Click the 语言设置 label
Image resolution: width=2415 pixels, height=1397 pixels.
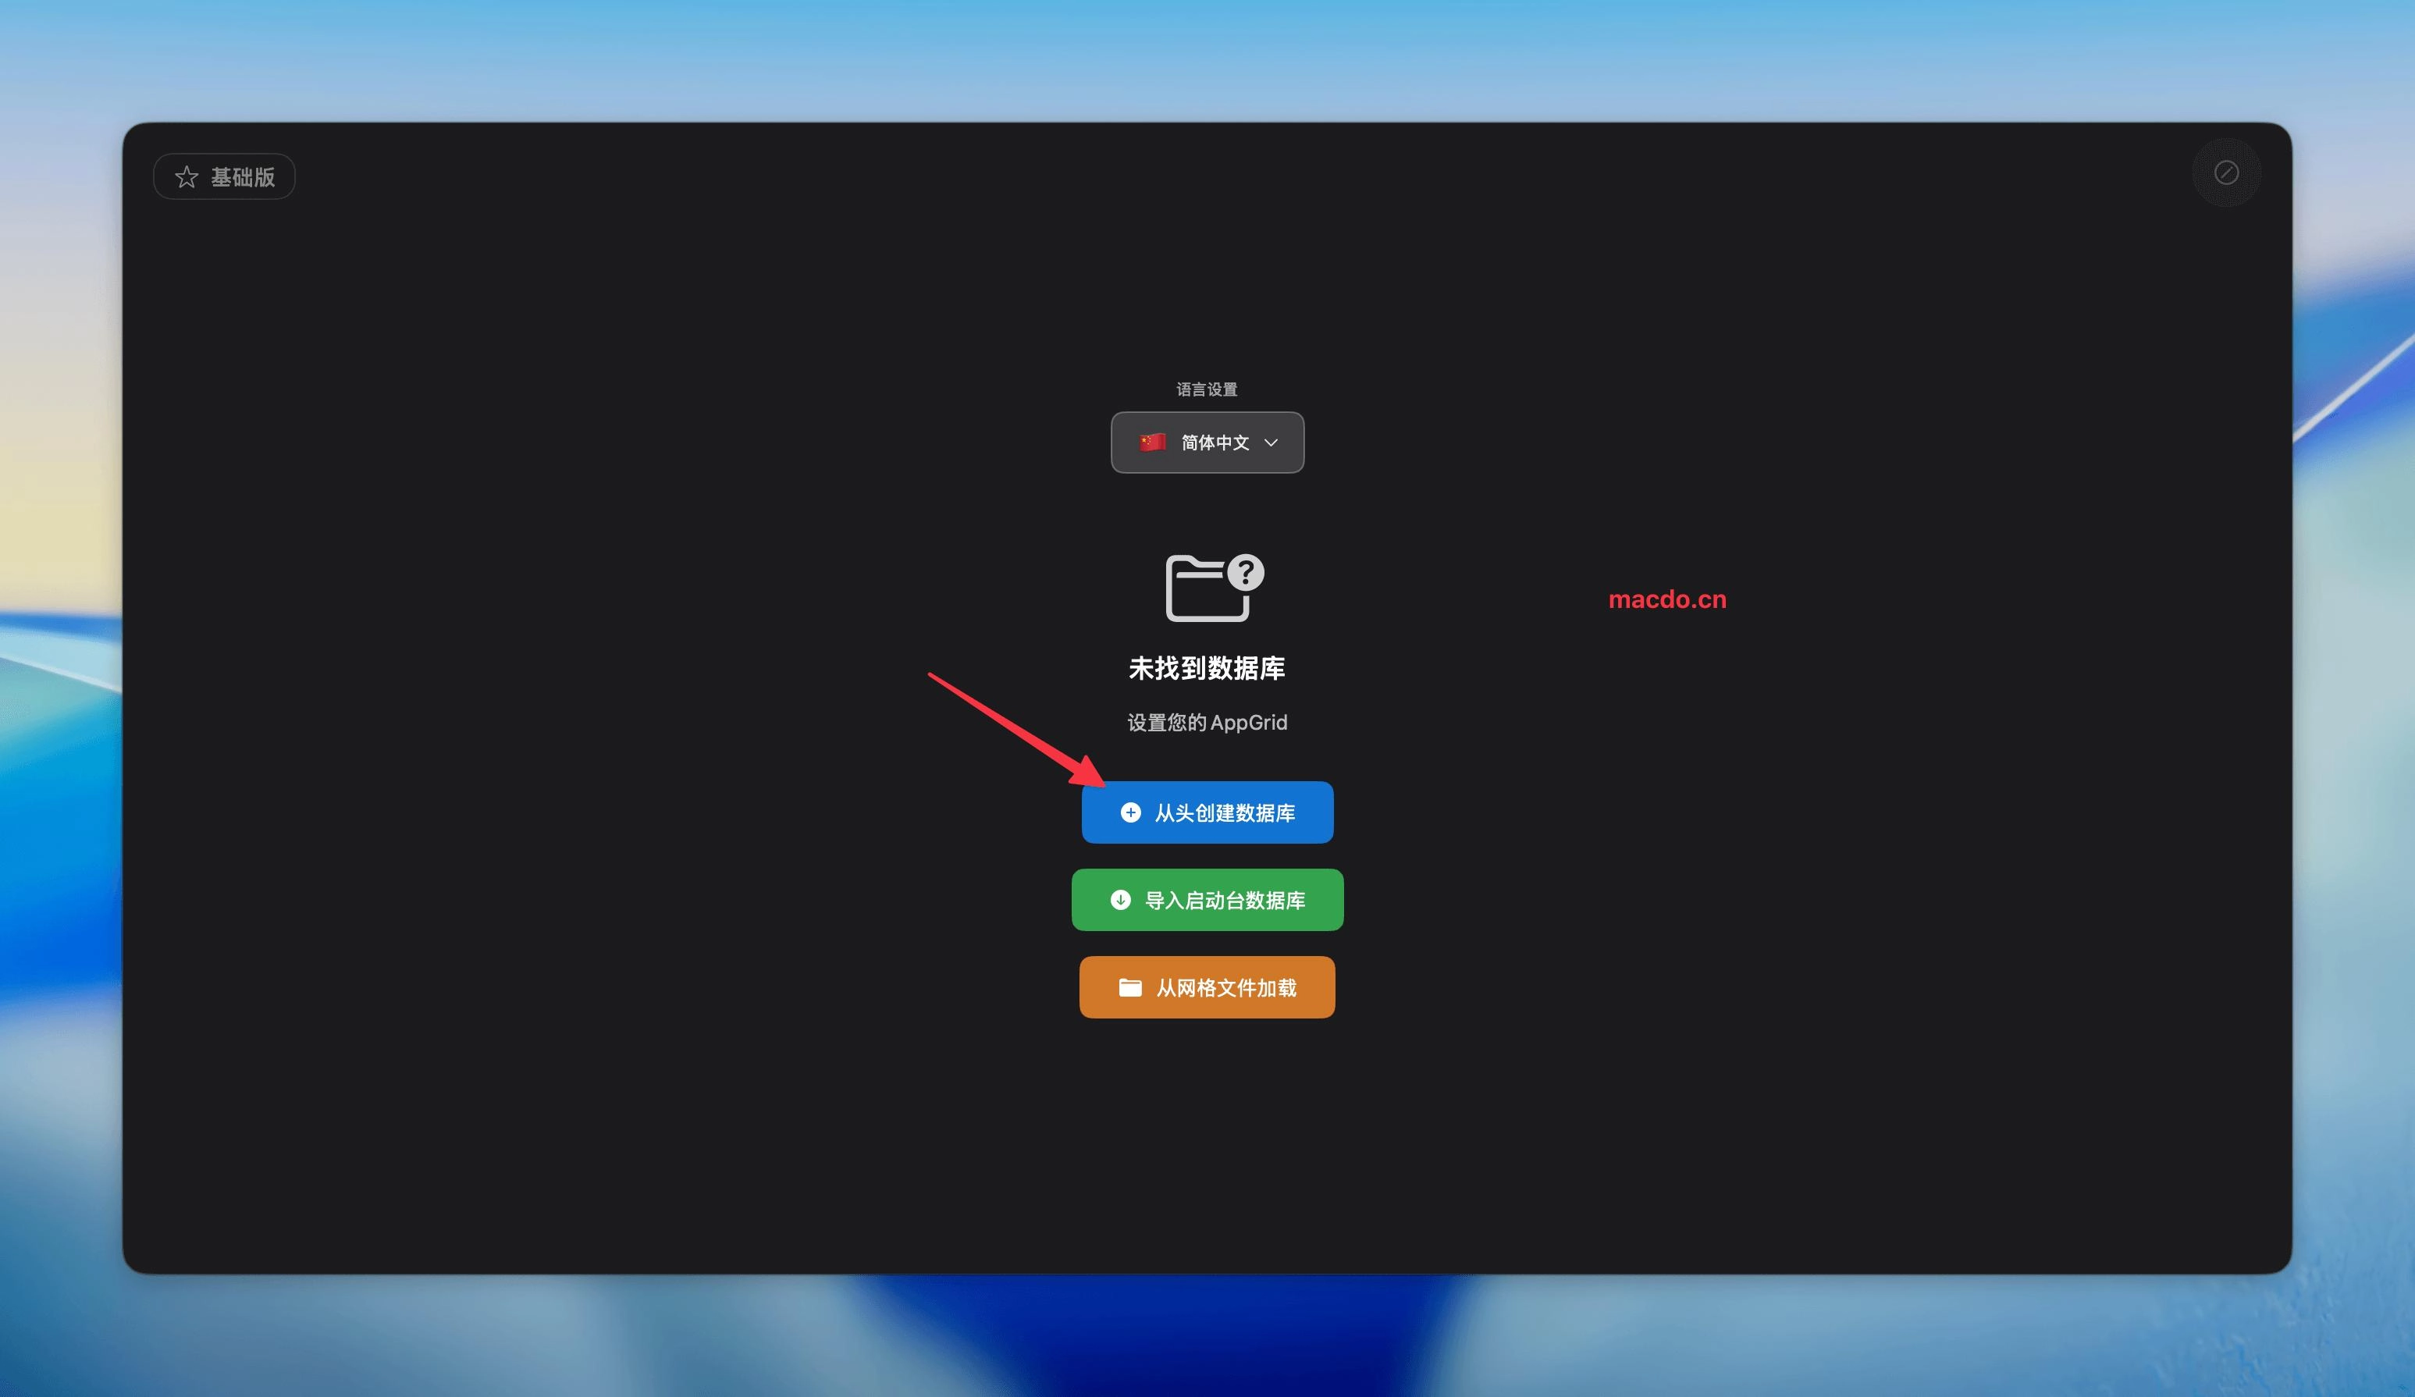point(1207,389)
